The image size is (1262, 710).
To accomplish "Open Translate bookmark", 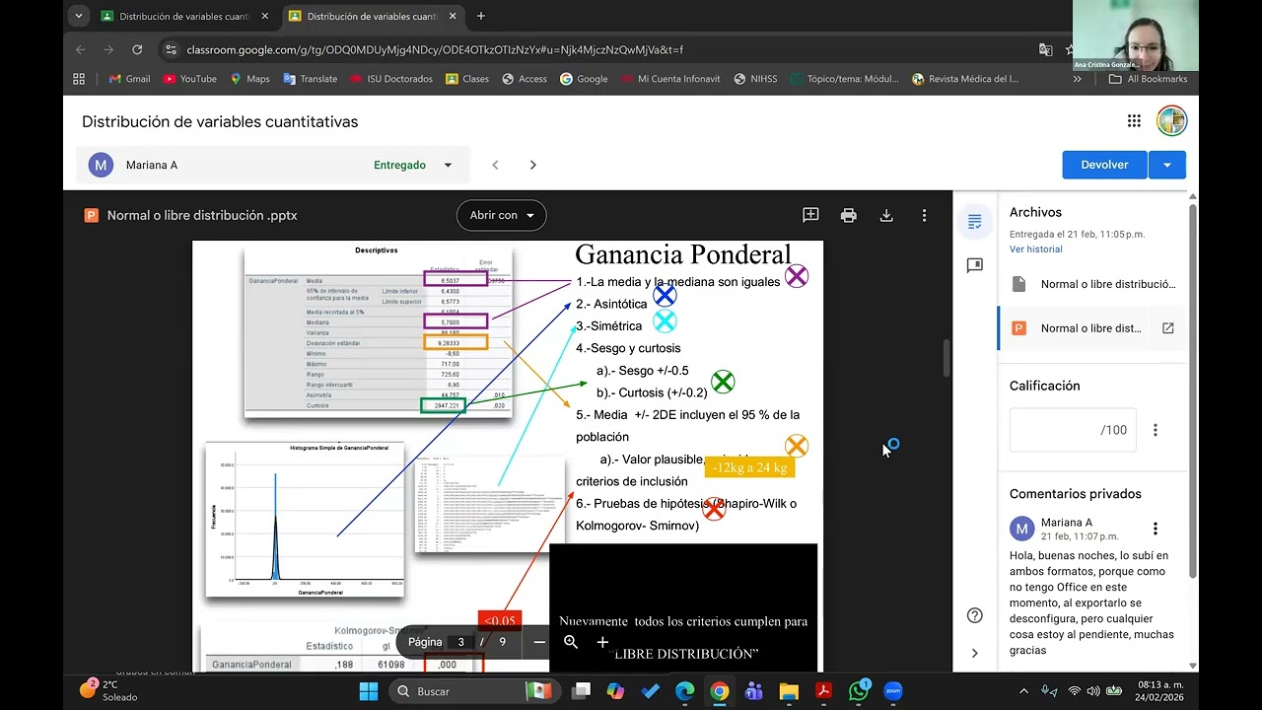I will tap(310, 79).
